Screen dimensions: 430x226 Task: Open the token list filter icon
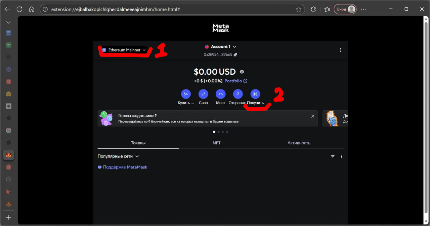coord(333,156)
